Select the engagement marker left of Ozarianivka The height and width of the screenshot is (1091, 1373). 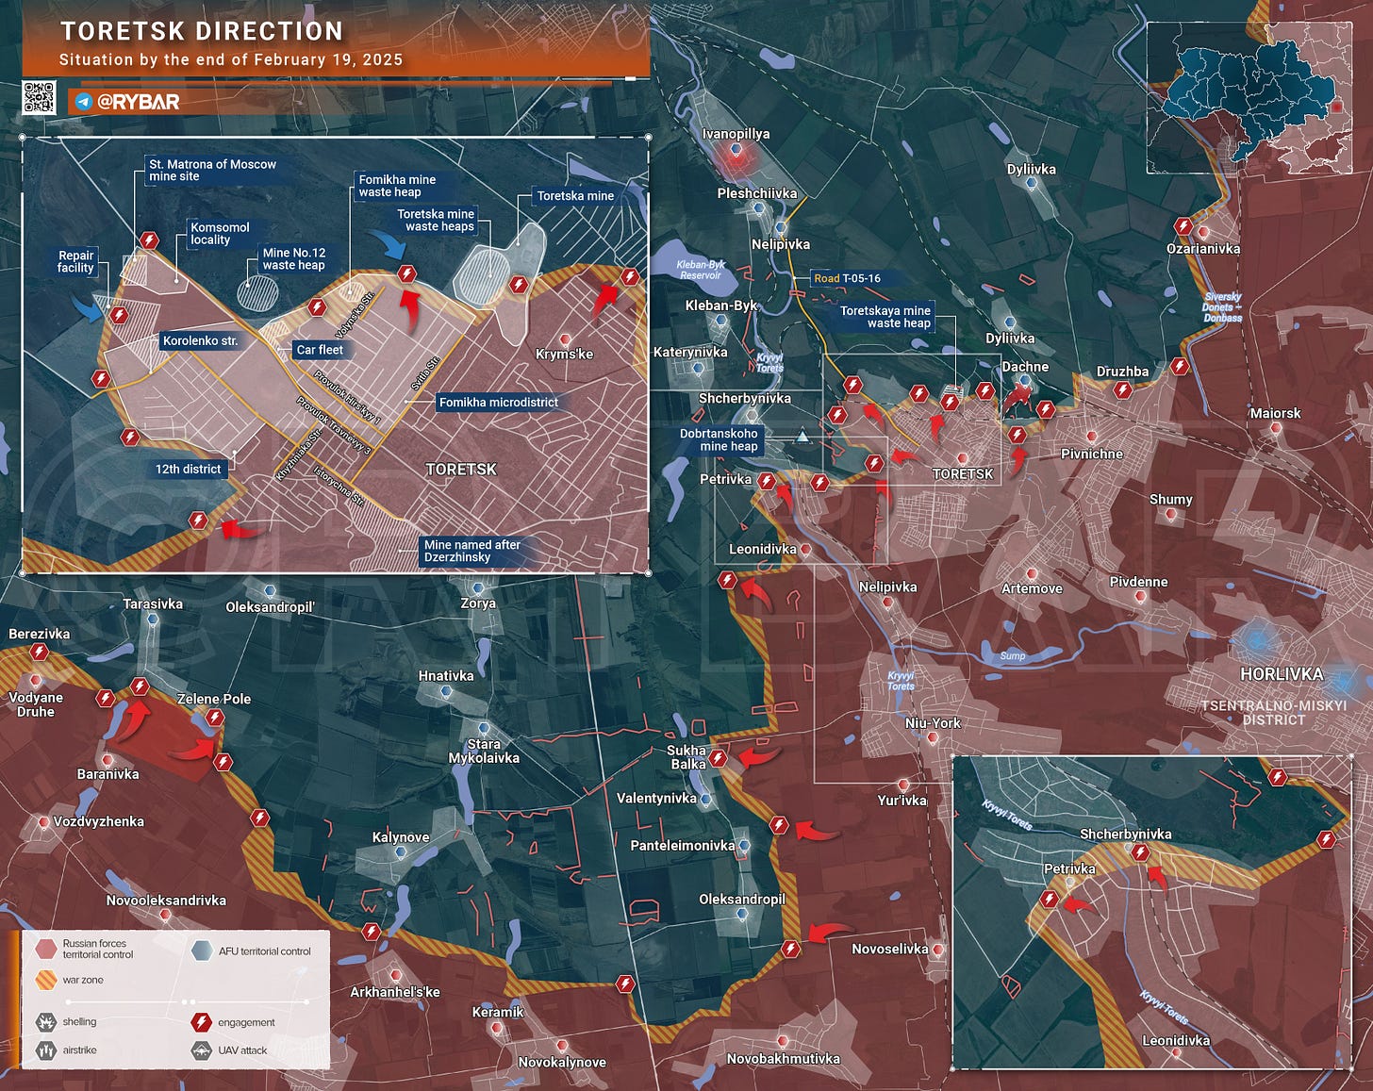coord(1183,226)
